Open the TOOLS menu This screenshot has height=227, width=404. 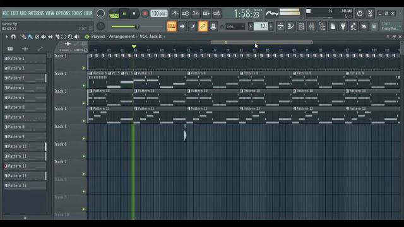(77, 13)
